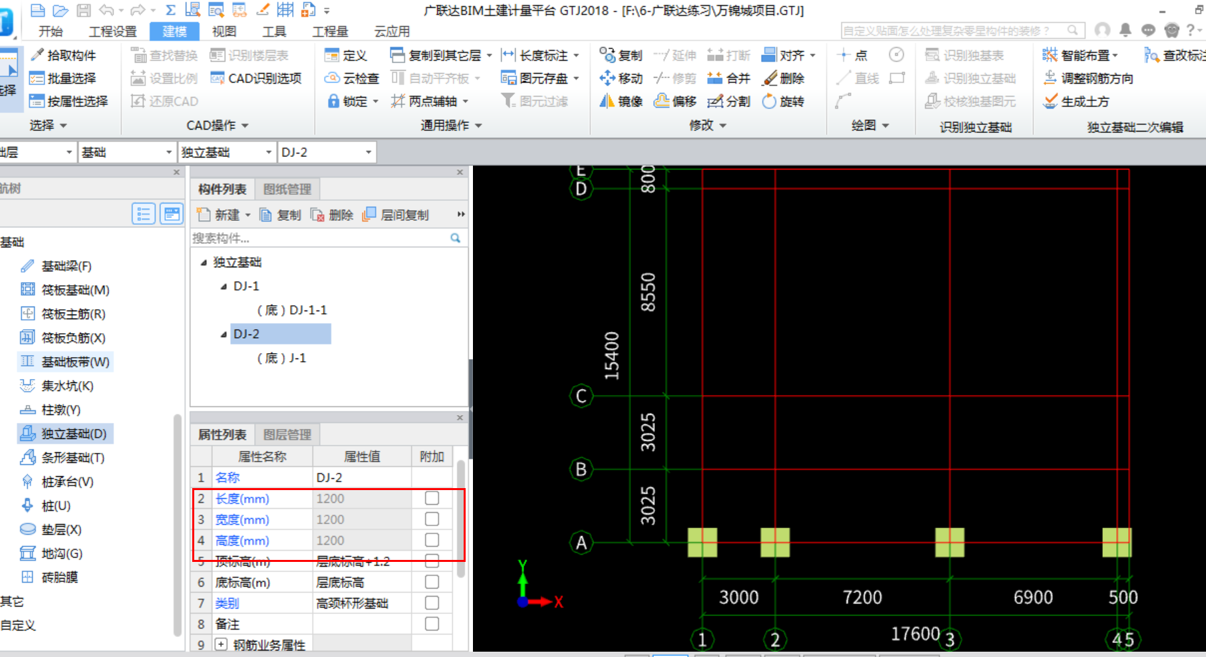Expand the 钢筋业务属性 row

pos(221,644)
